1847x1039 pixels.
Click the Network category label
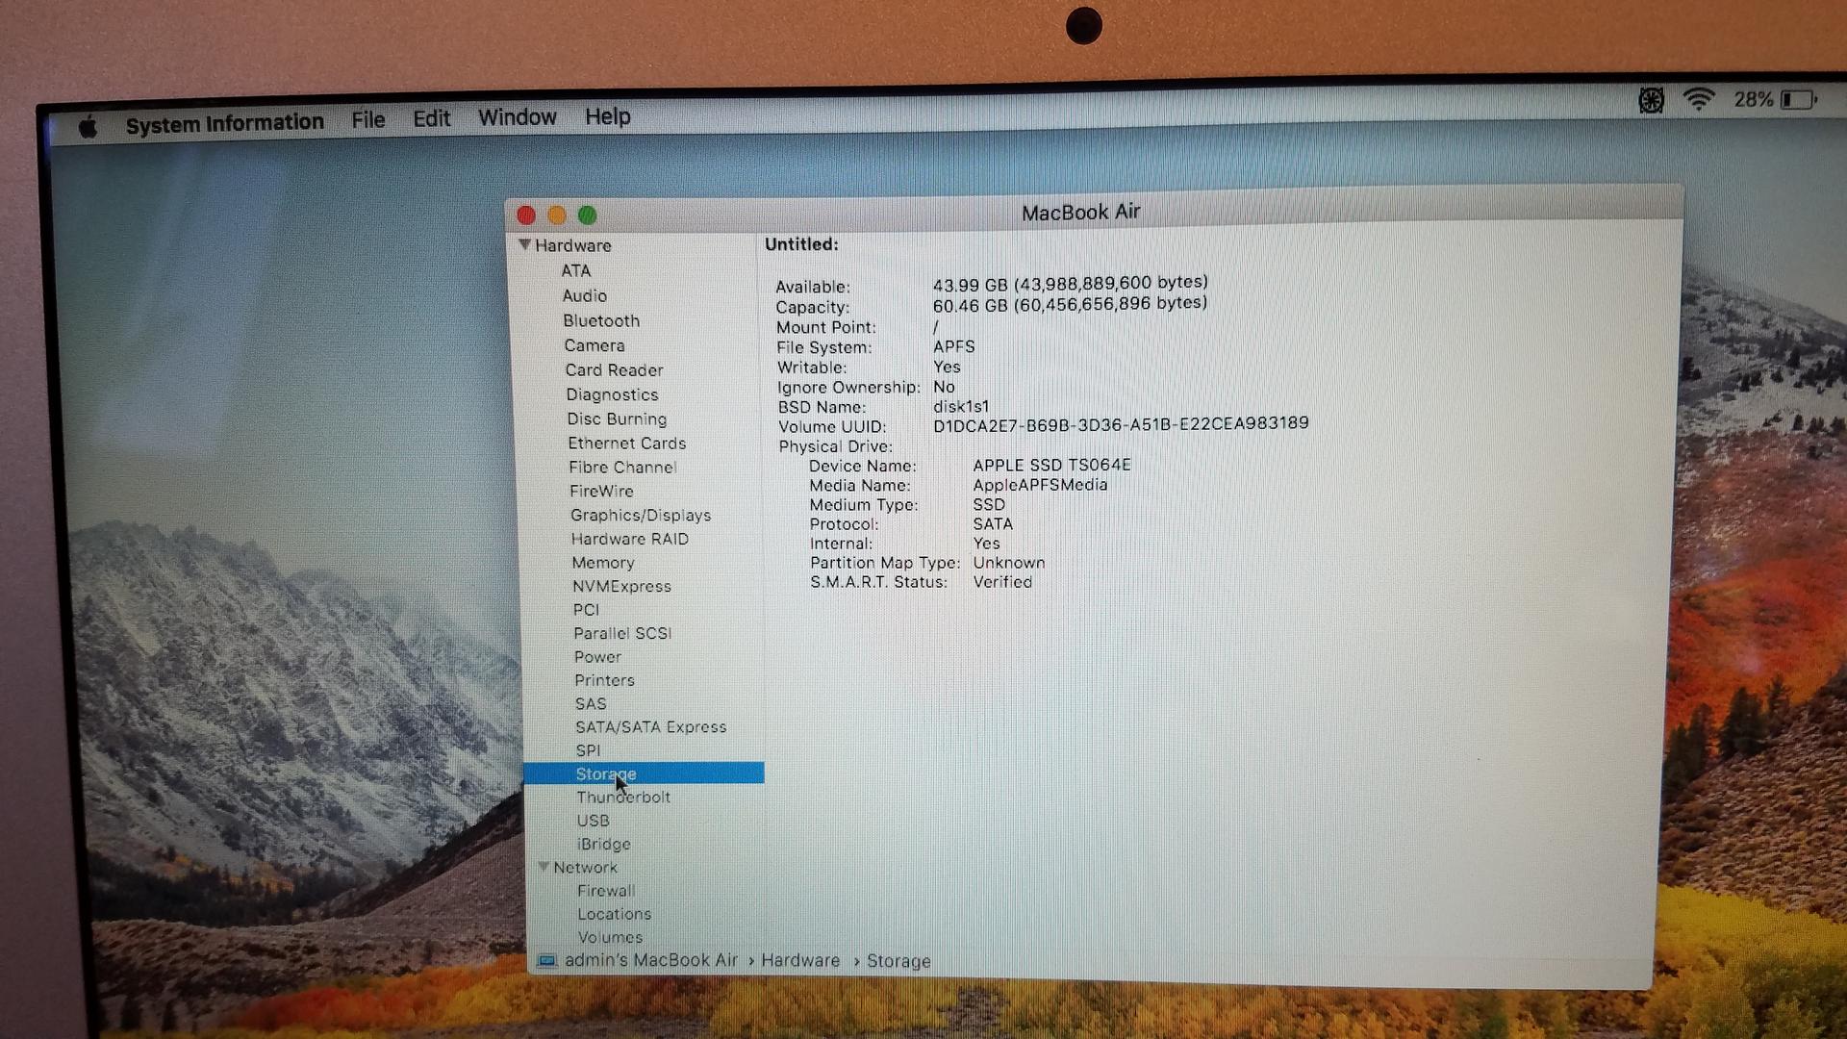pyautogui.click(x=585, y=868)
